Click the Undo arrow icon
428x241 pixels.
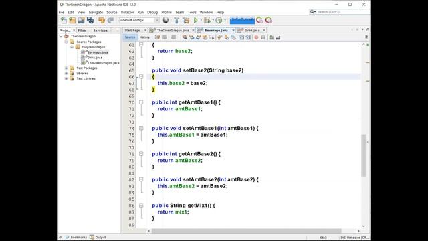click(102, 20)
